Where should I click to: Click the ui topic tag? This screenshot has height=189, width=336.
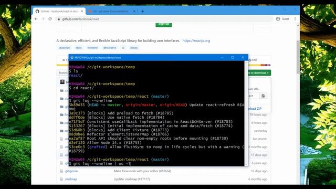tap(123, 48)
